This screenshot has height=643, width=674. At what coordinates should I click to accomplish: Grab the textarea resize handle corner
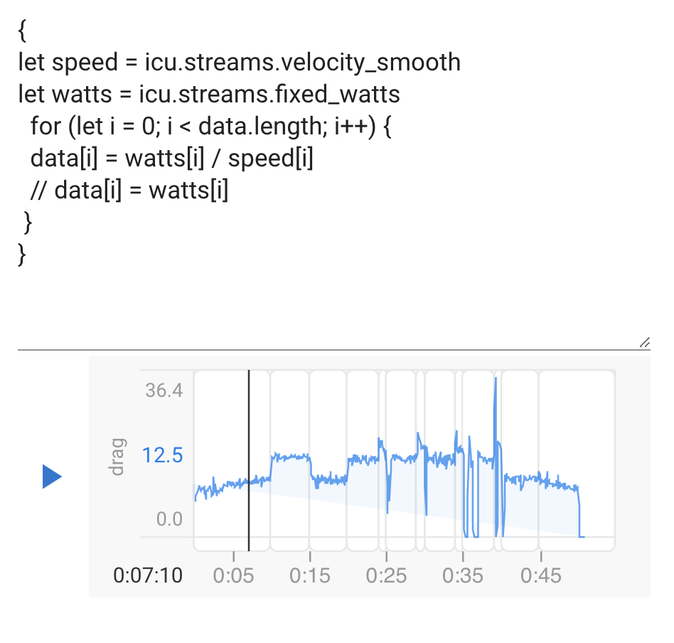pyautogui.click(x=644, y=343)
